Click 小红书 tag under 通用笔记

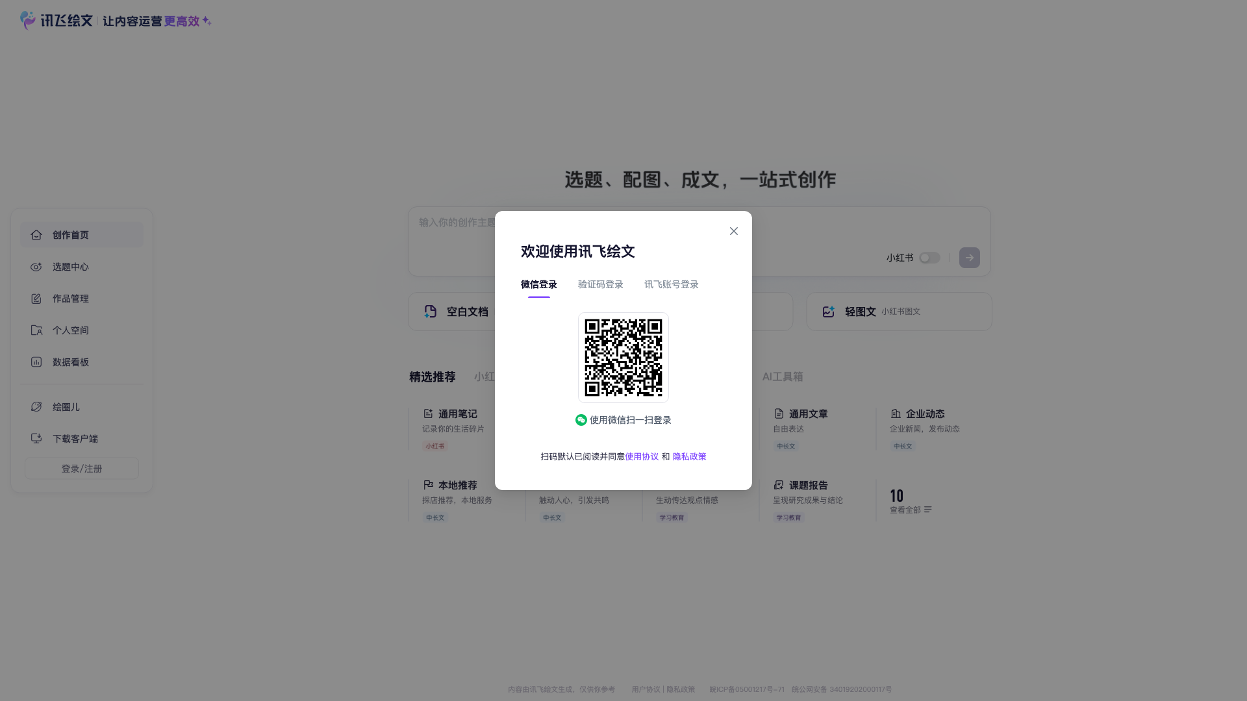pos(435,446)
